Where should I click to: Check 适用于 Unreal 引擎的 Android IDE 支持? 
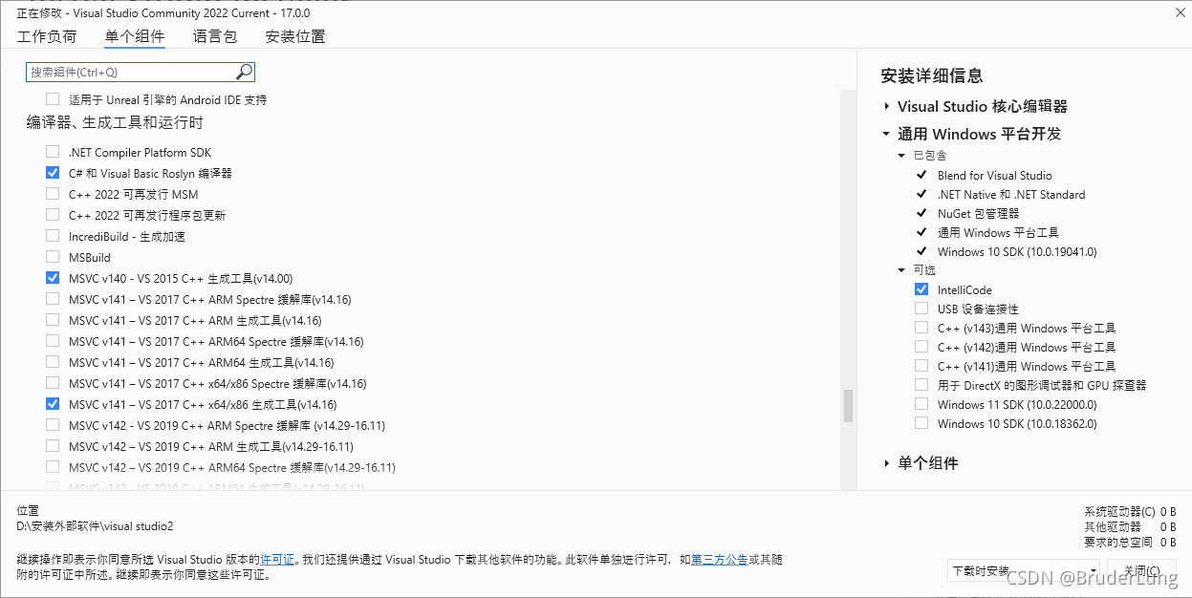click(x=53, y=99)
